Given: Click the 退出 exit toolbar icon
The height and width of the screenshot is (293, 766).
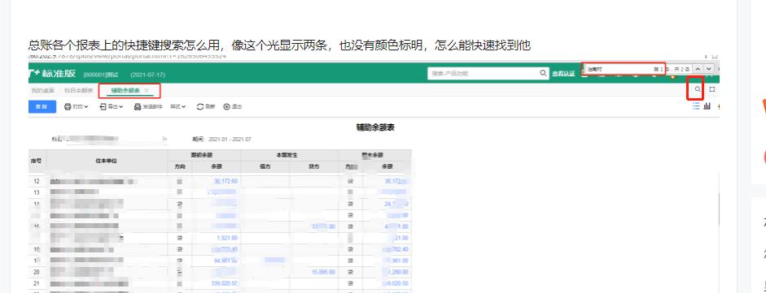Looking at the screenshot, I should pyautogui.click(x=233, y=106).
